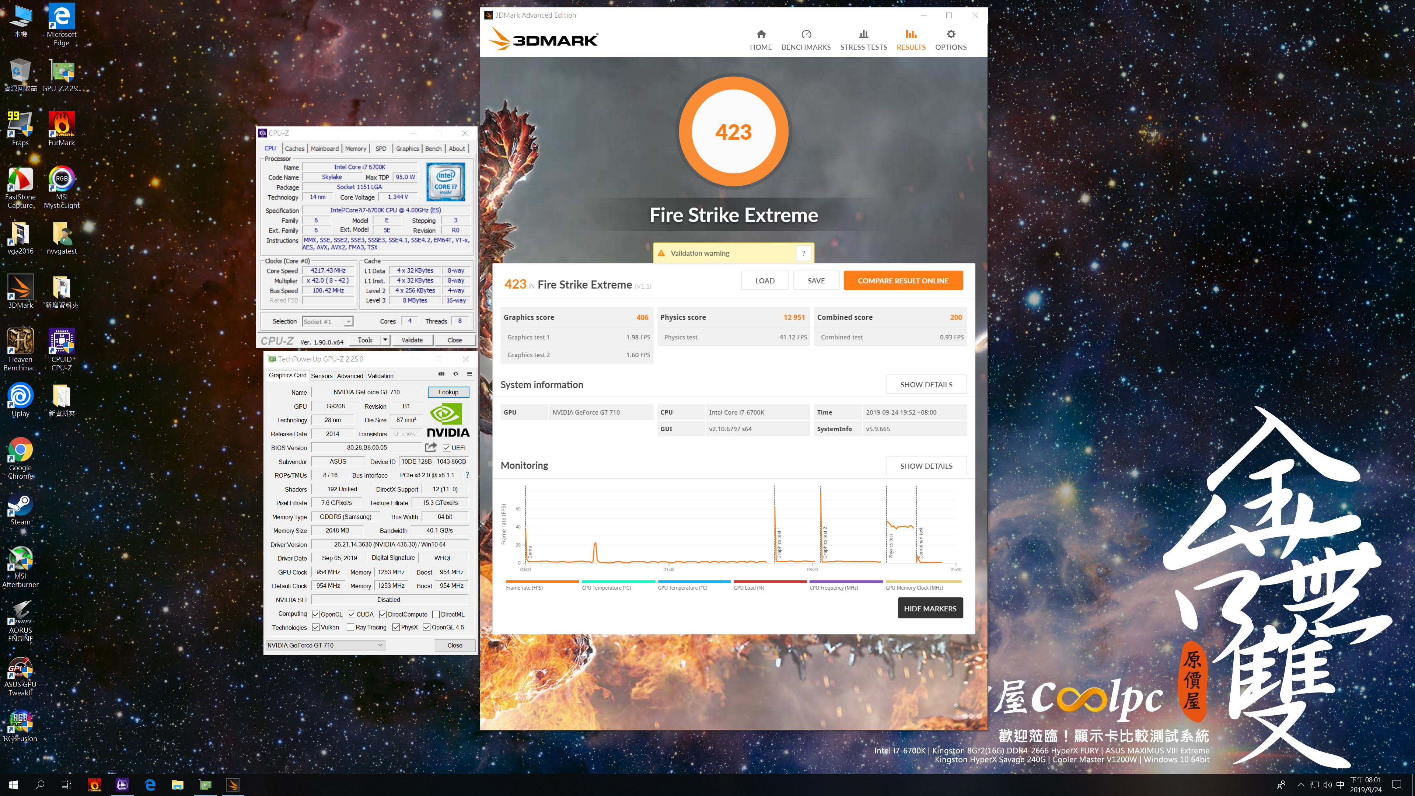Open the FurMark desktop icon
This screenshot has height=796, width=1415.
62,129
